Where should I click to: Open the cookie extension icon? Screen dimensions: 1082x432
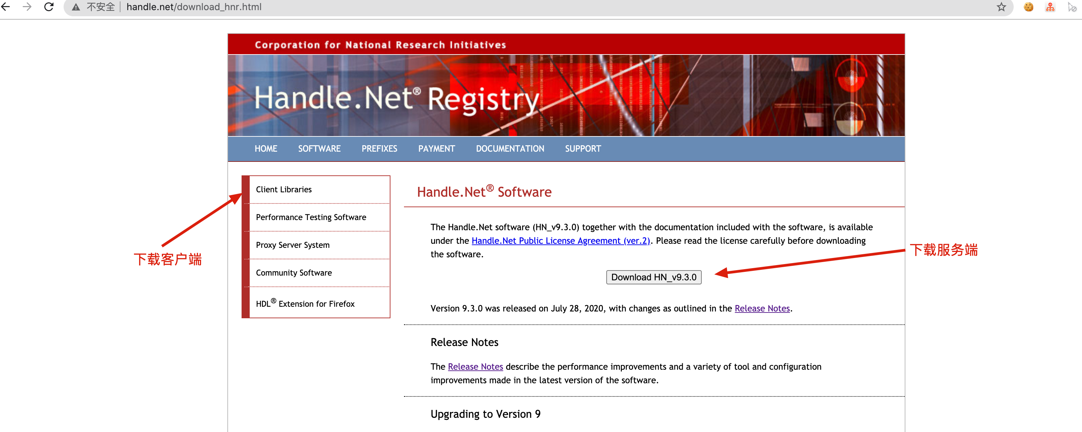click(1028, 7)
